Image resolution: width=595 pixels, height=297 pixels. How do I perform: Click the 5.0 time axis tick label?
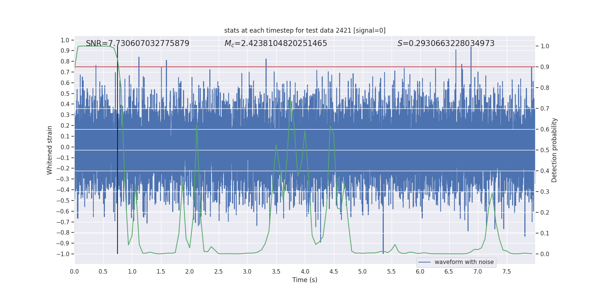(363, 271)
